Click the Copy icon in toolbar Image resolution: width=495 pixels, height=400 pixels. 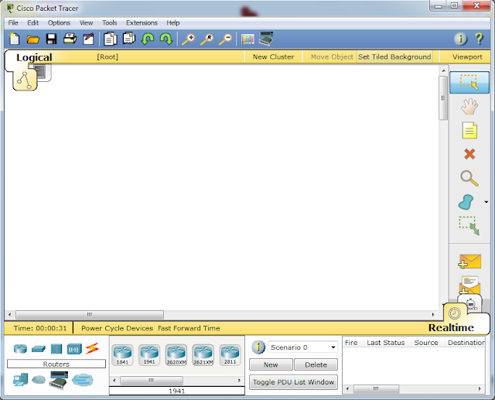point(110,39)
